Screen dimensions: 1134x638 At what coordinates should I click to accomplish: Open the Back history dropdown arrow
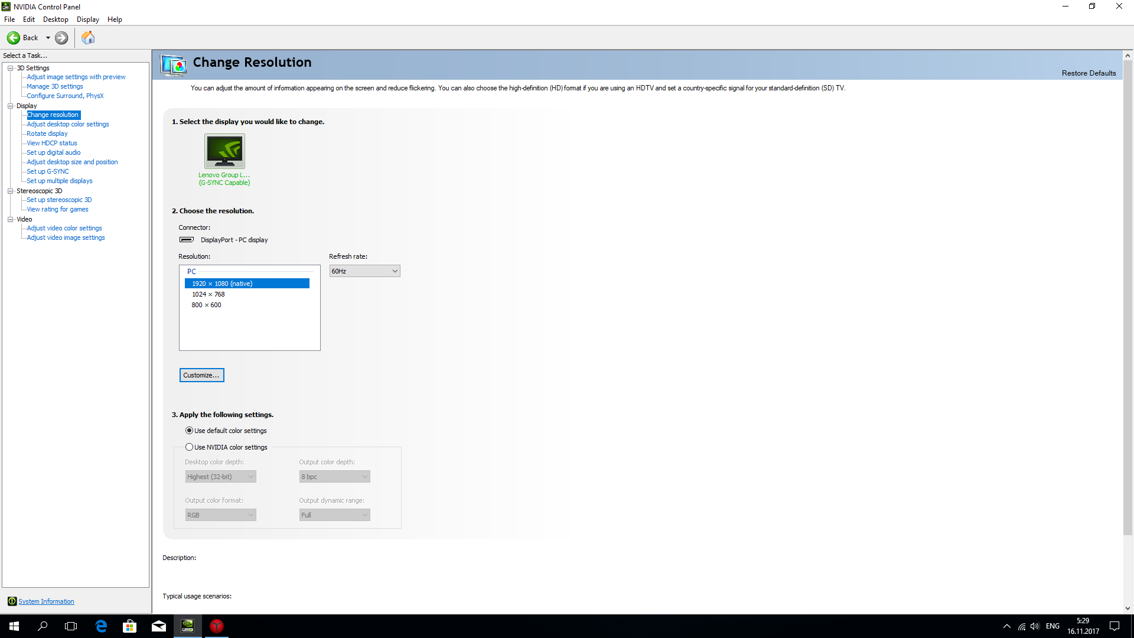(48, 38)
